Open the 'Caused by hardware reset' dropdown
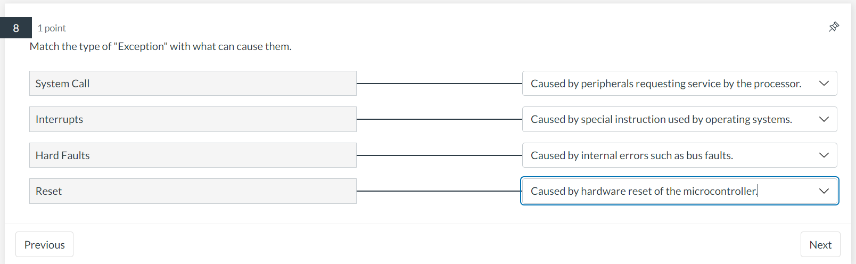The image size is (856, 264). coord(680,191)
